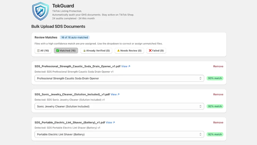Click the TokGuard title text
257x145 pixels.
[63, 6]
